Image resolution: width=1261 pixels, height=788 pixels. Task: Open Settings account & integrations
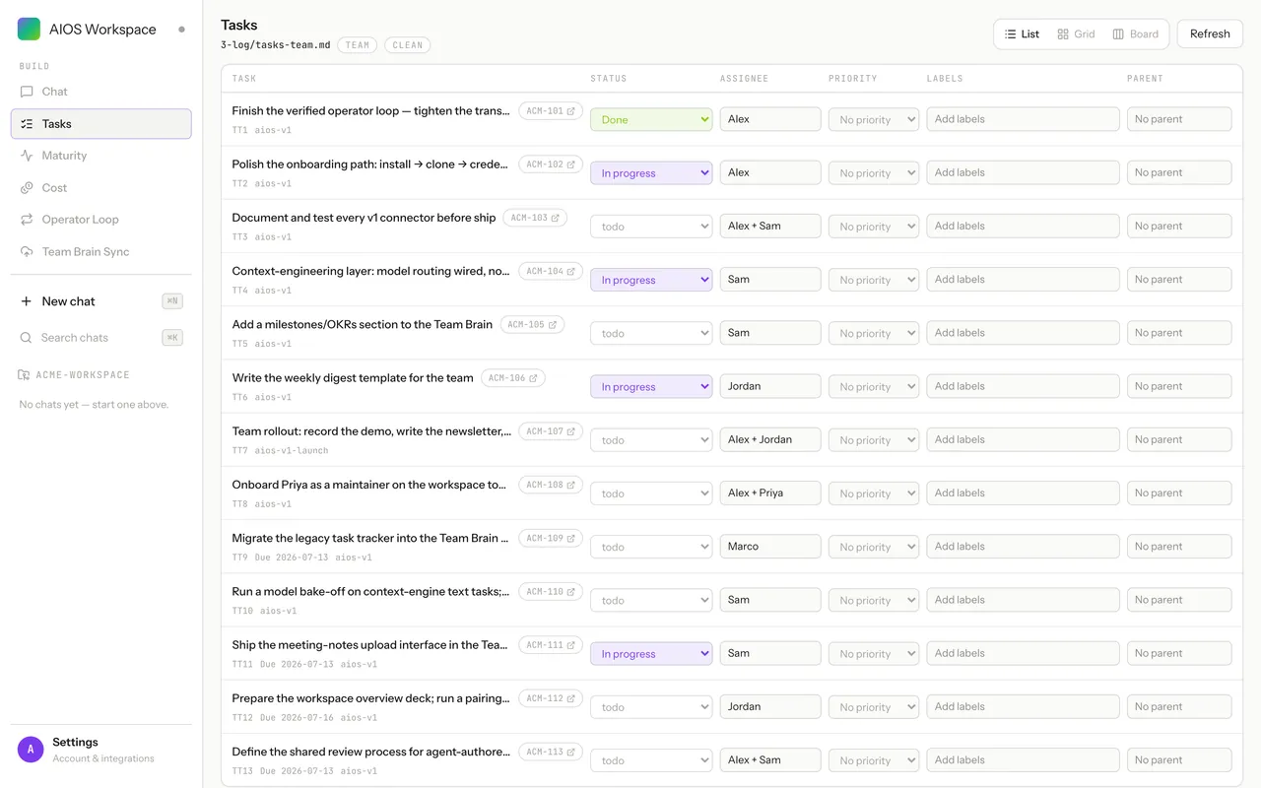pos(102,750)
